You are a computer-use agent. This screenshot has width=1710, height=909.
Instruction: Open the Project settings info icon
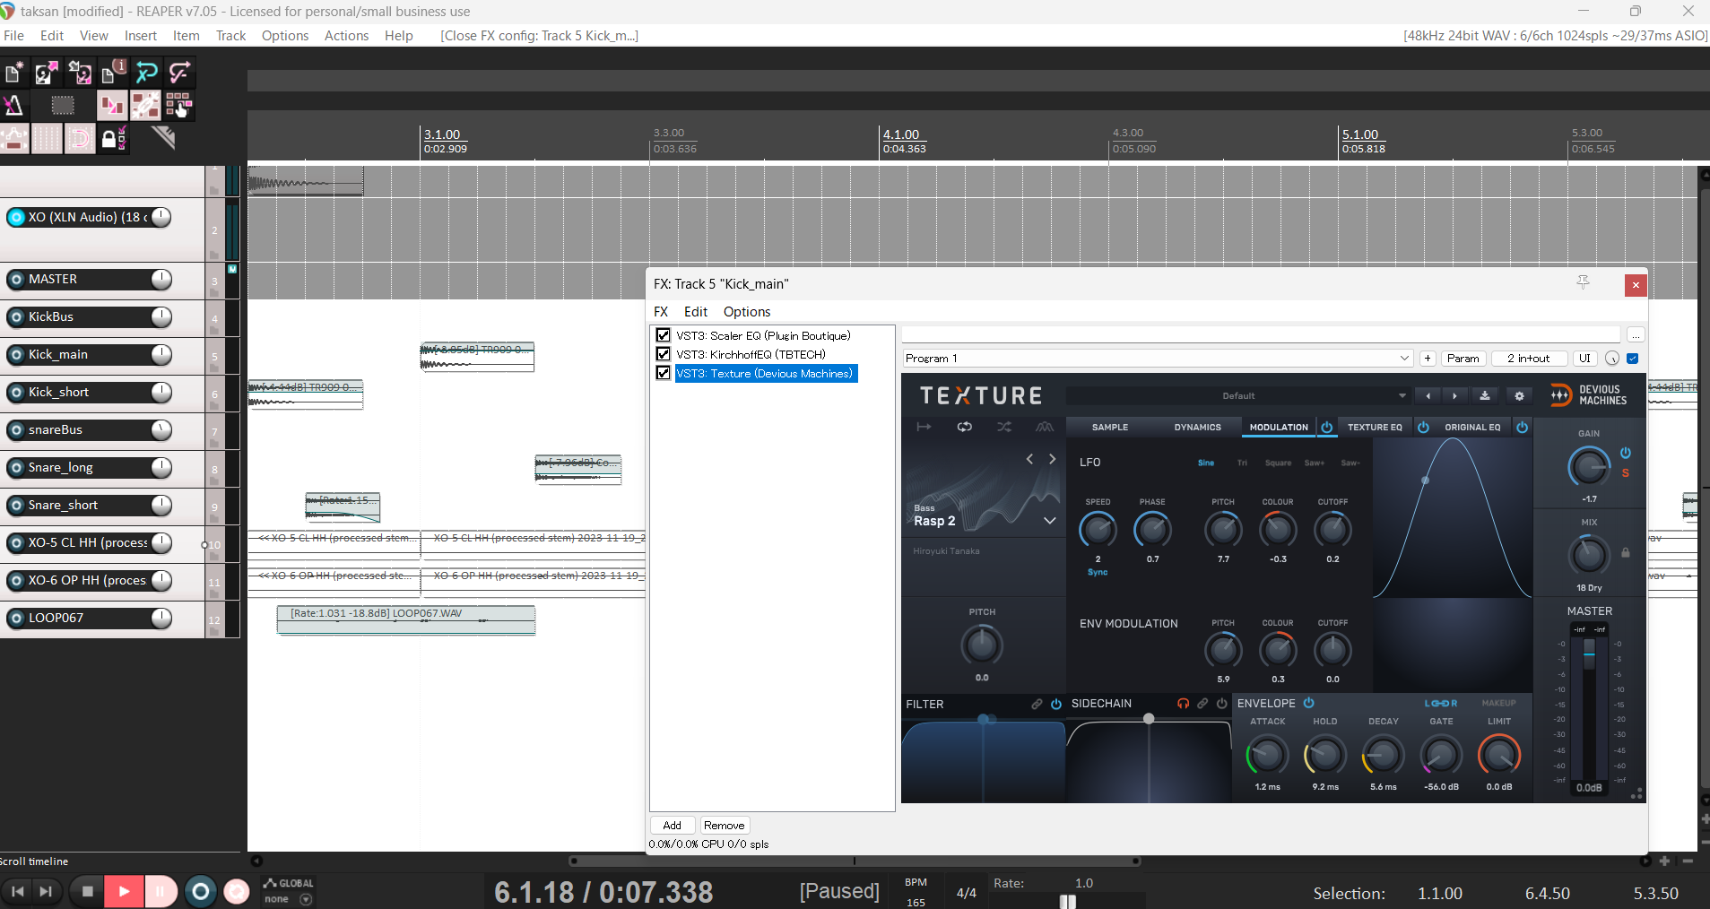[x=113, y=73]
